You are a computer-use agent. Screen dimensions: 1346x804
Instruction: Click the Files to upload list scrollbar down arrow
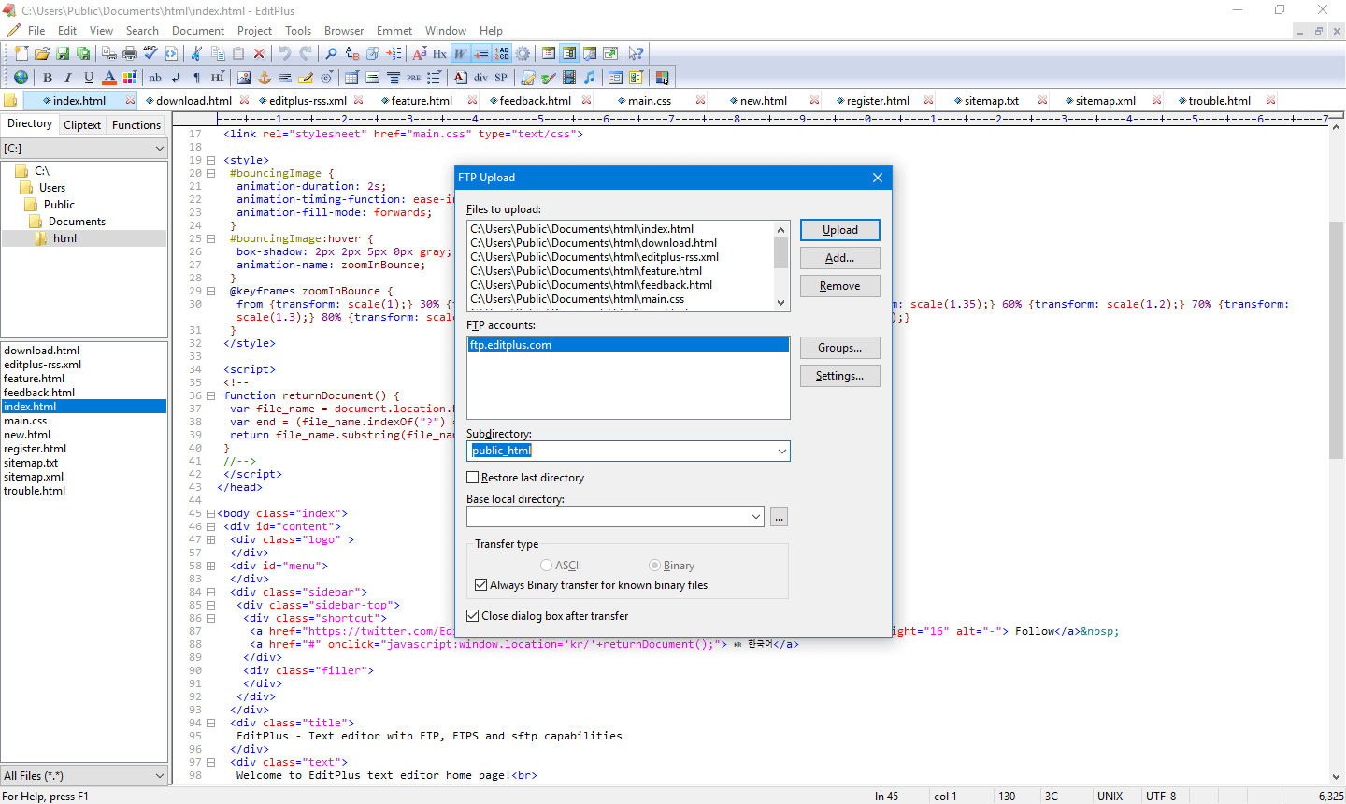(x=781, y=303)
